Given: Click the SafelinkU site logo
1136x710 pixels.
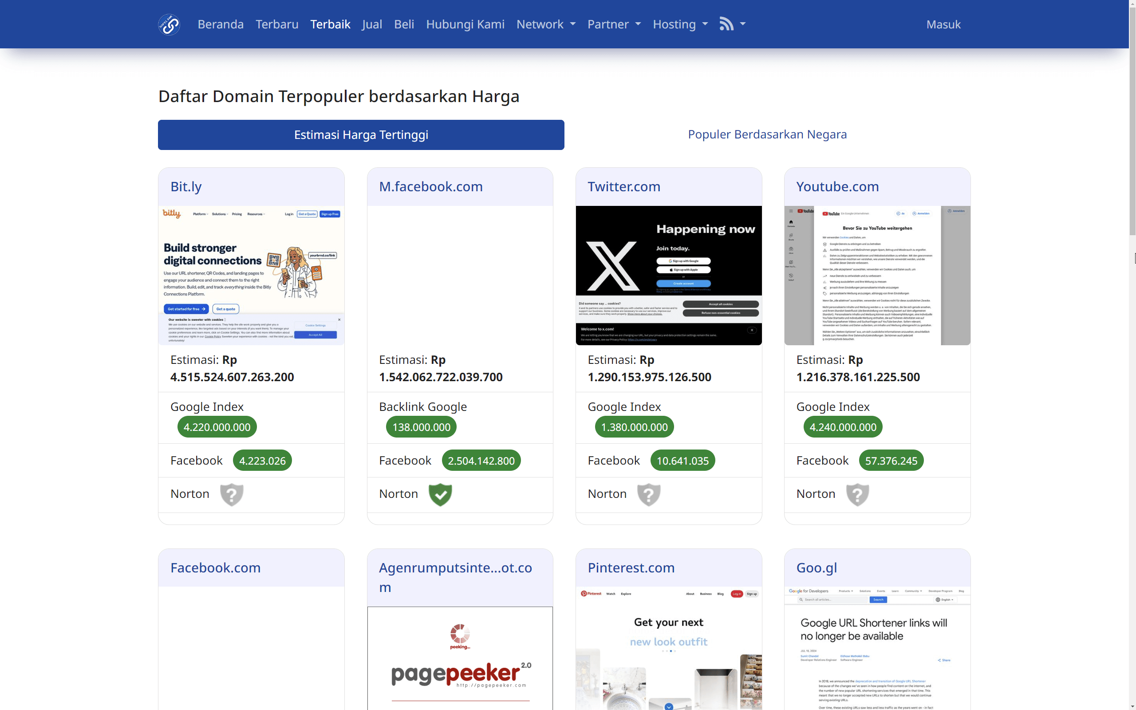Looking at the screenshot, I should pos(169,24).
